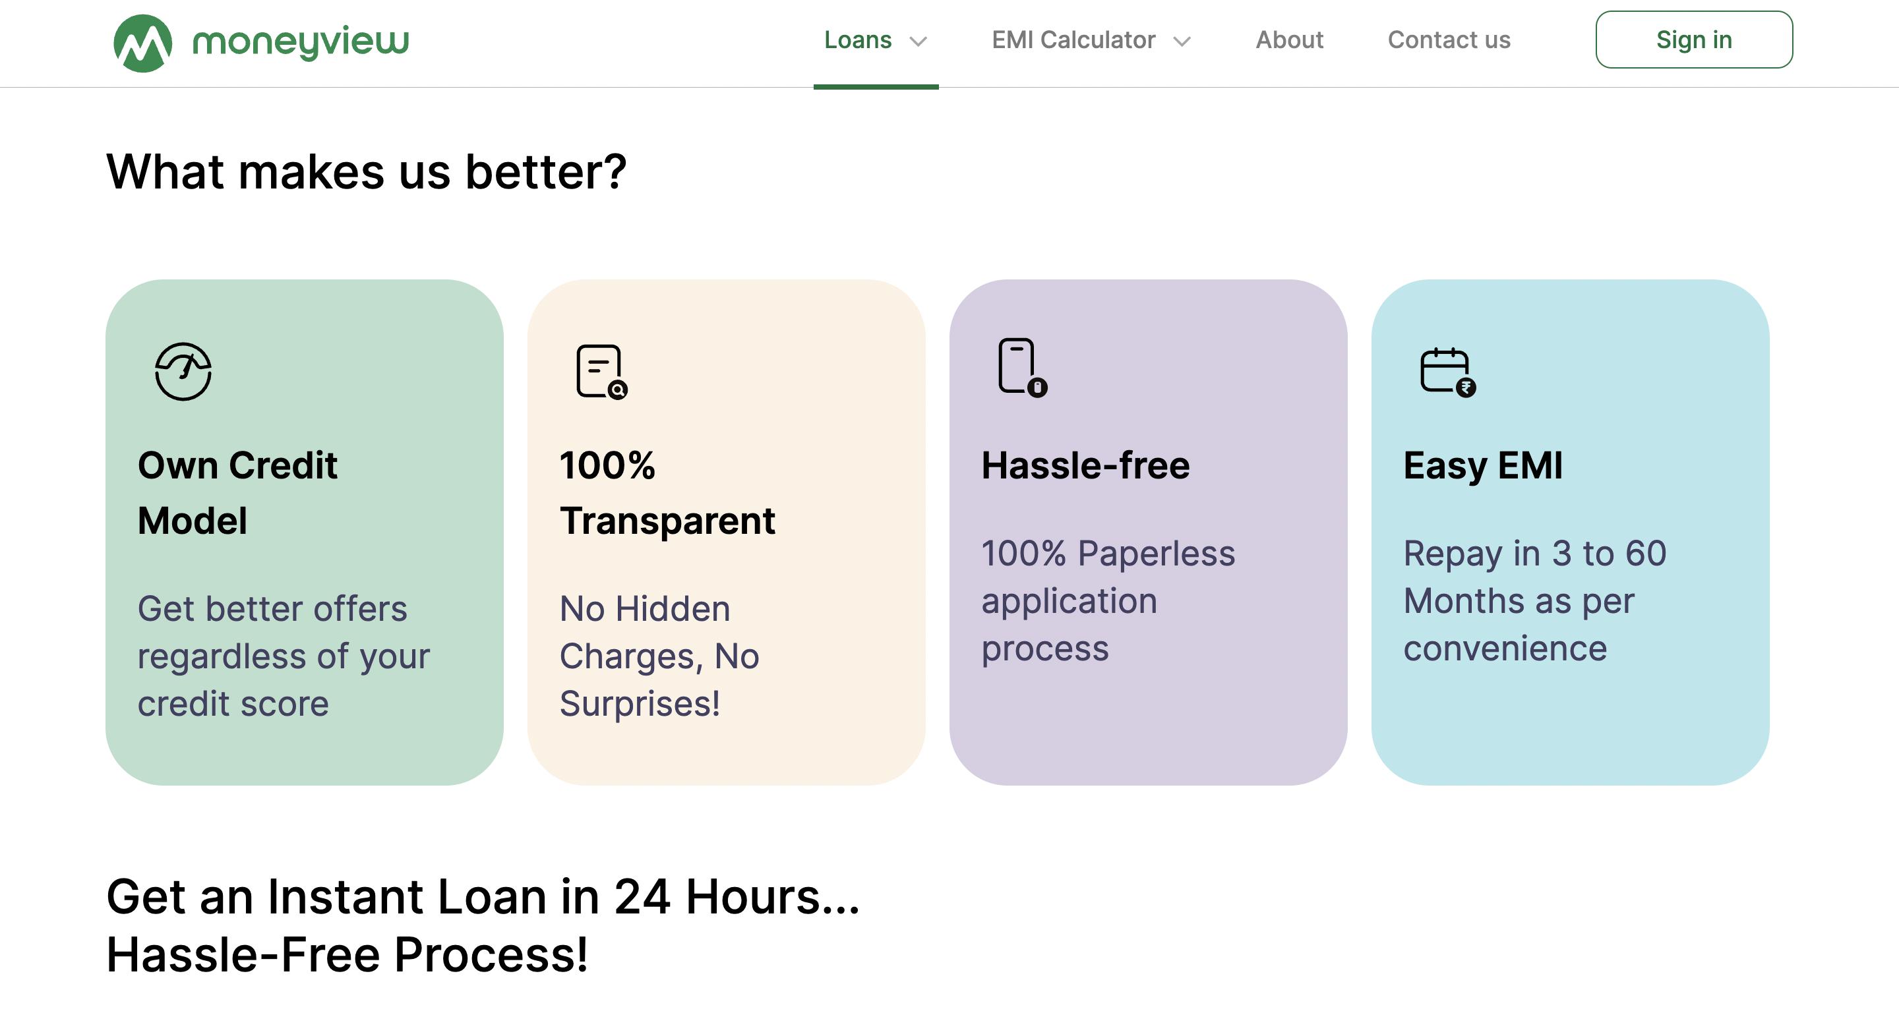1899x1011 pixels.
Task: Click the 100% Transparent card heading
Action: point(667,492)
